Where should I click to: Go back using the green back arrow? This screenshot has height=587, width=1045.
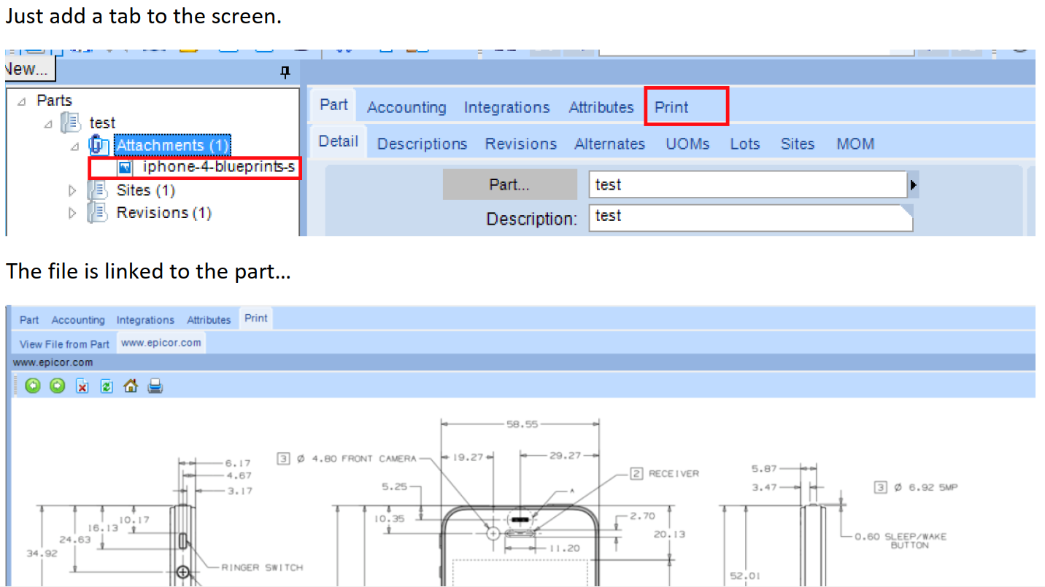click(33, 386)
